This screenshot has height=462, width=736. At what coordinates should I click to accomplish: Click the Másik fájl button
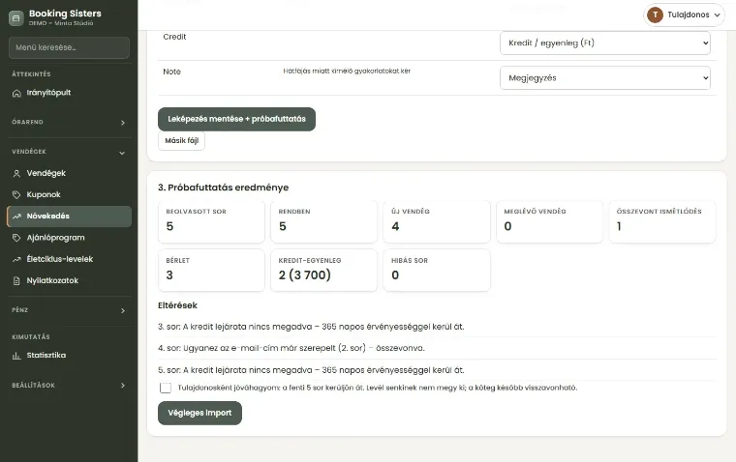182,141
